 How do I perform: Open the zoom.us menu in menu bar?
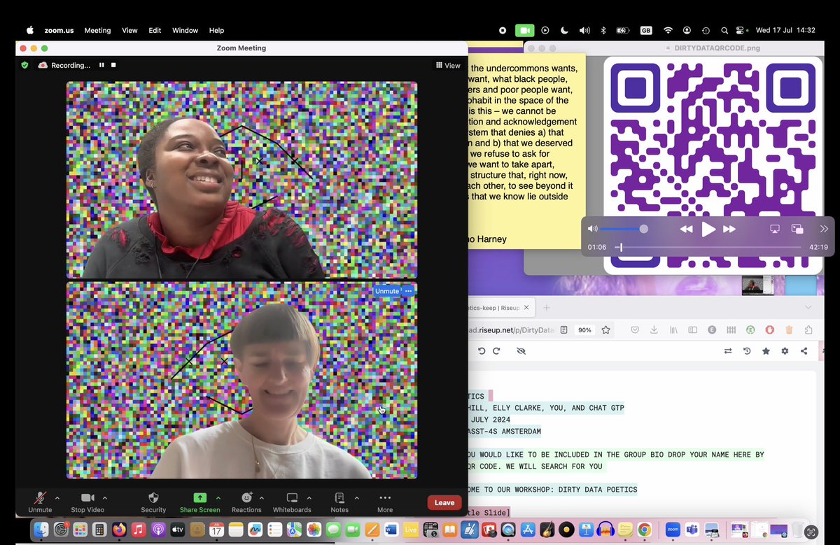59,30
